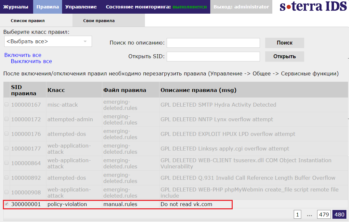This screenshot has width=349, height=222.
Task: Expand the rule class dropdown
Action: click(48, 41)
